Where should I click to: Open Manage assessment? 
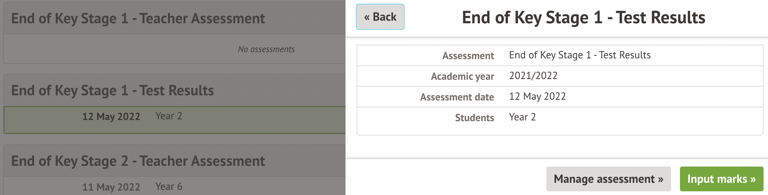[x=608, y=179]
